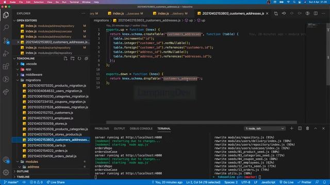Image resolution: width=330 pixels, height=185 pixels.
Task: Click the New File icon in TOKOONLINE header
Action: coord(65,59)
